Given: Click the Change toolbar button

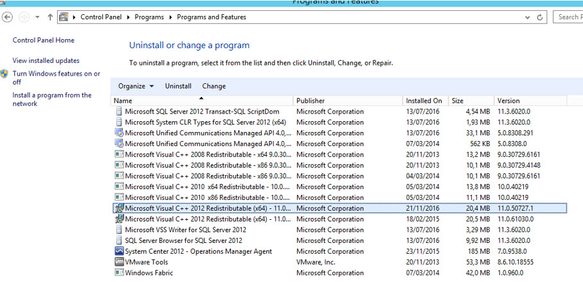Looking at the screenshot, I should pyautogui.click(x=214, y=86).
